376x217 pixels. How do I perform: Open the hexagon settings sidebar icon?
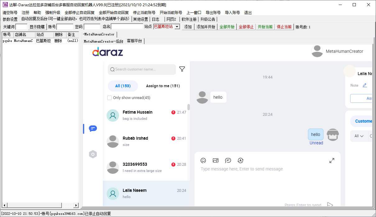point(93,154)
